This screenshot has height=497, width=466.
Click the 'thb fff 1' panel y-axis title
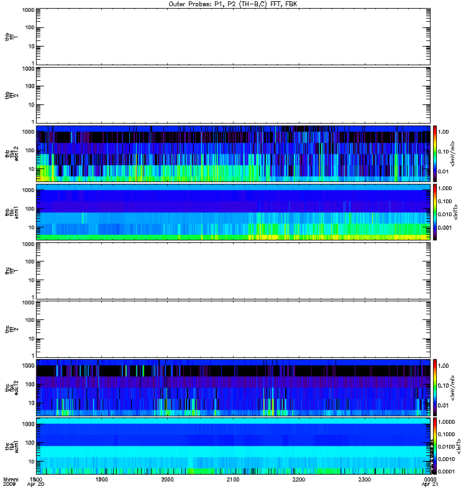point(11,37)
